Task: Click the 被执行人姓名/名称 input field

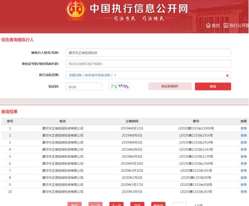Action: point(148,53)
